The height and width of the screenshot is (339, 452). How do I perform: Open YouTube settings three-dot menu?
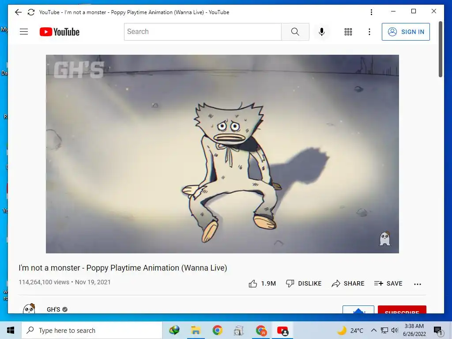click(369, 32)
